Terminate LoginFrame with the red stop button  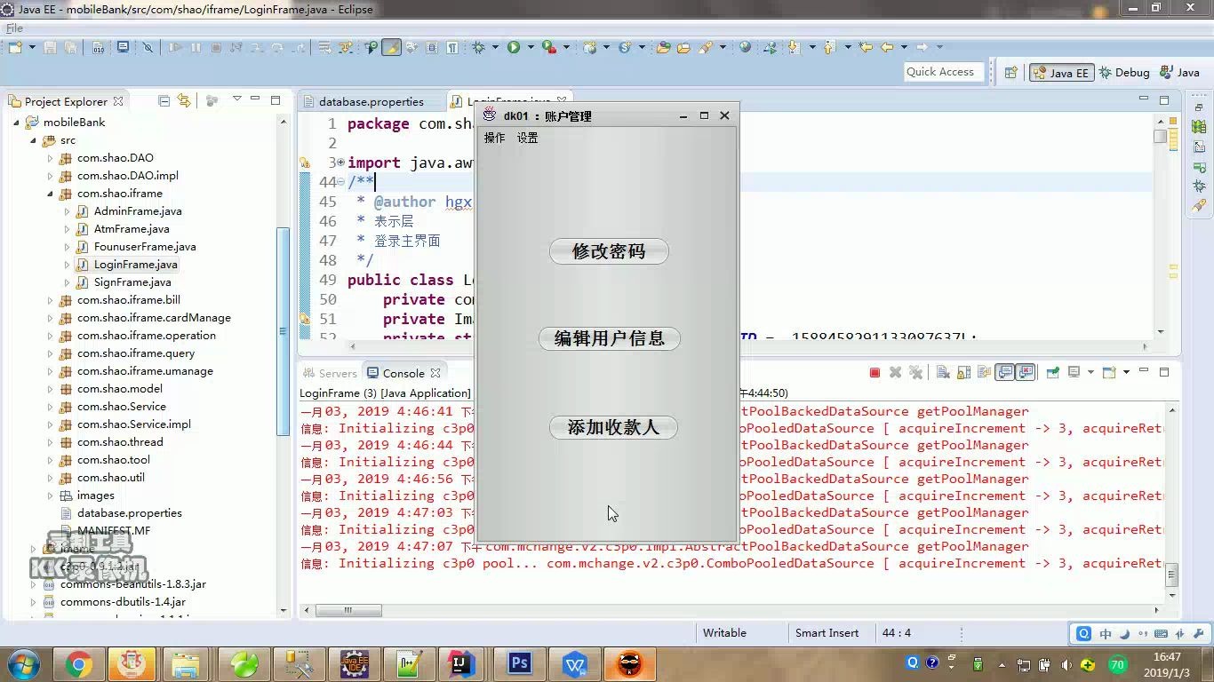(x=874, y=373)
